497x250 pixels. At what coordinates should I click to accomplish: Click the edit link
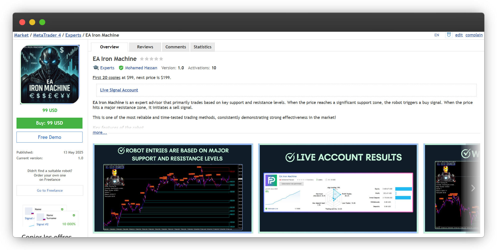click(x=459, y=35)
